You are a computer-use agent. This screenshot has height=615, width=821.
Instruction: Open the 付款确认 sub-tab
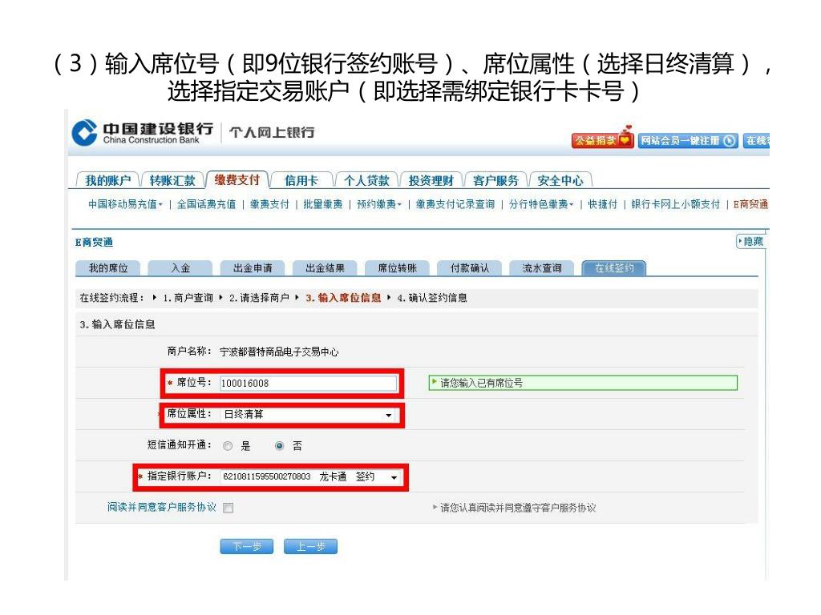(469, 267)
